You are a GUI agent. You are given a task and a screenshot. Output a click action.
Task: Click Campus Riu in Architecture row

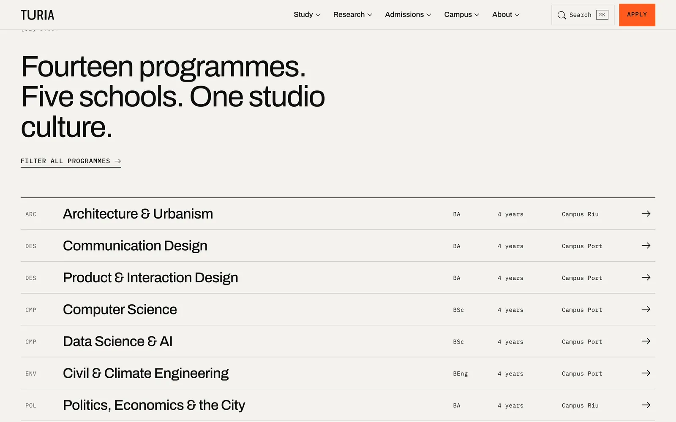pyautogui.click(x=580, y=214)
